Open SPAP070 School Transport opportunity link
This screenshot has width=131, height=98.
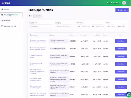coord(37,72)
